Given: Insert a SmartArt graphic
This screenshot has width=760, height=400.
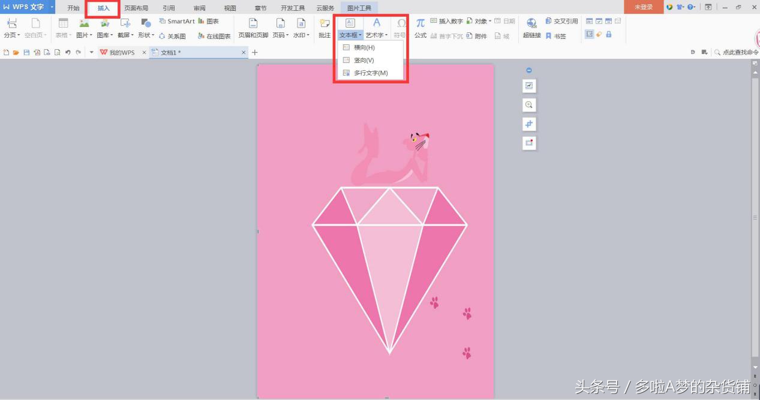Looking at the screenshot, I should [x=176, y=21].
